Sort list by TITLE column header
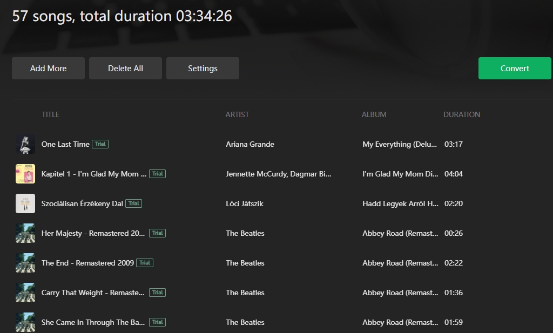Image resolution: width=553 pixels, height=333 pixels. tap(50, 114)
